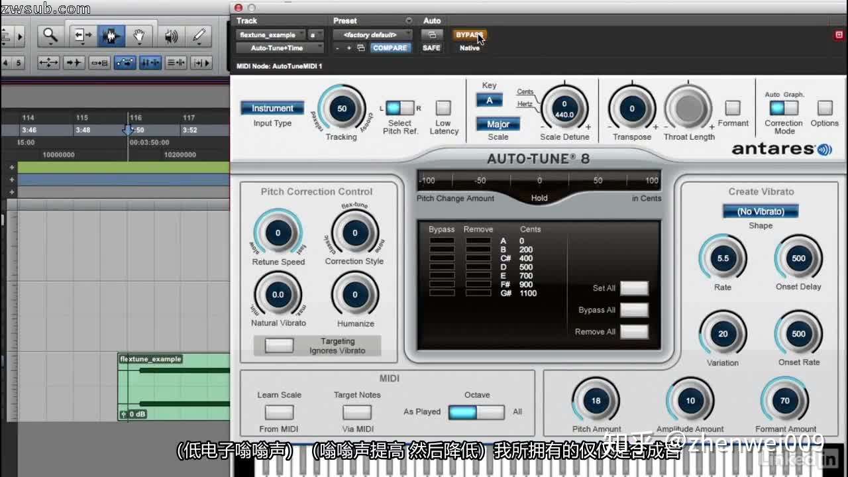Click Humanize knob
The image size is (848, 477).
point(355,295)
